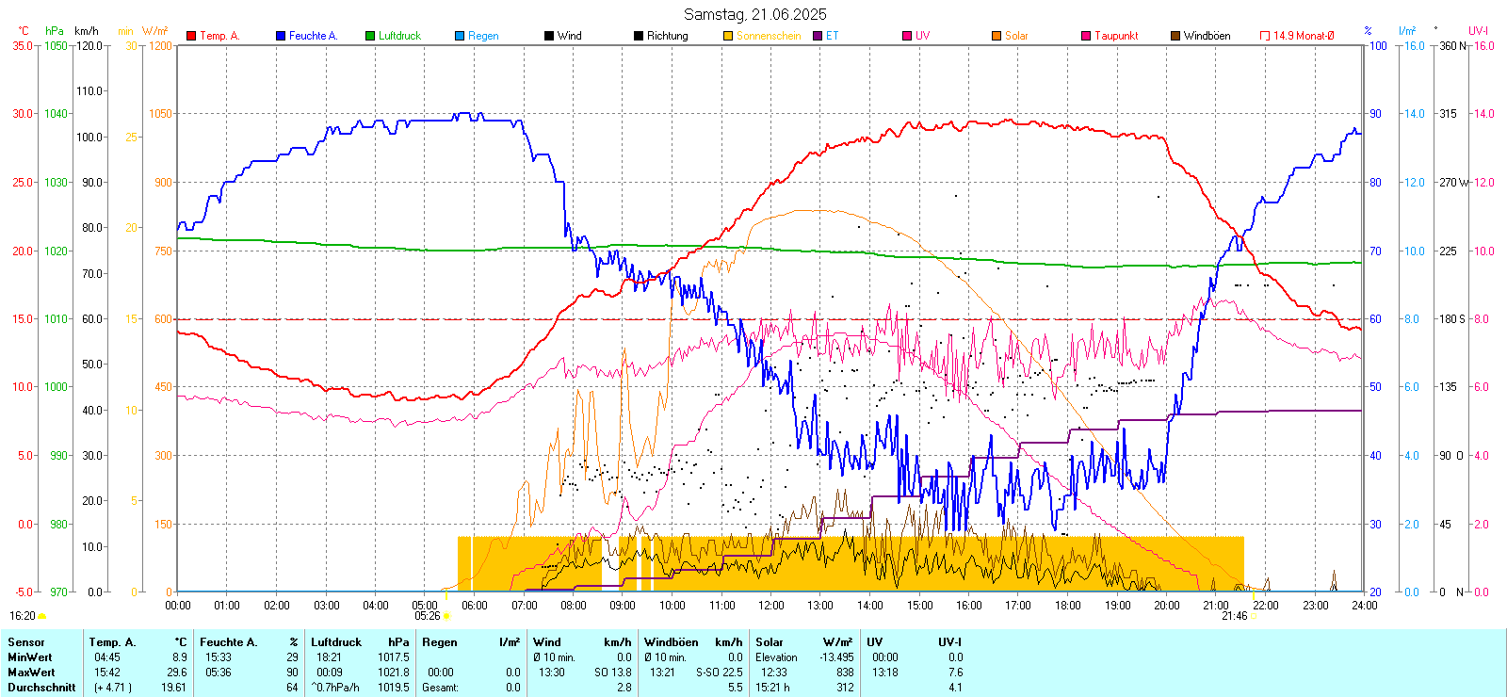The image size is (1507, 697).
Task: Select the Luftdruck hPa column header
Action: pos(360,642)
